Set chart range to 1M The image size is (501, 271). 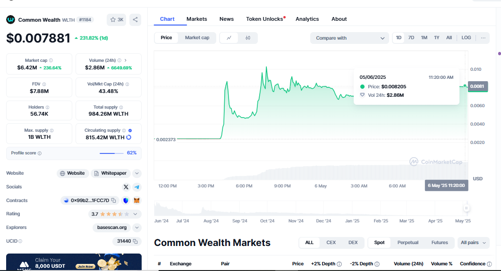tap(424, 38)
